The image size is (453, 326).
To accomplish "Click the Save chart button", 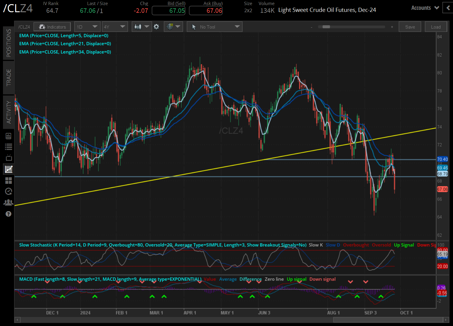I will (x=410, y=27).
